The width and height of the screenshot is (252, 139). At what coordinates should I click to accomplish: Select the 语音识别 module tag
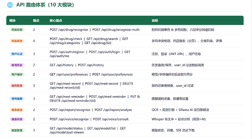pos(17,119)
